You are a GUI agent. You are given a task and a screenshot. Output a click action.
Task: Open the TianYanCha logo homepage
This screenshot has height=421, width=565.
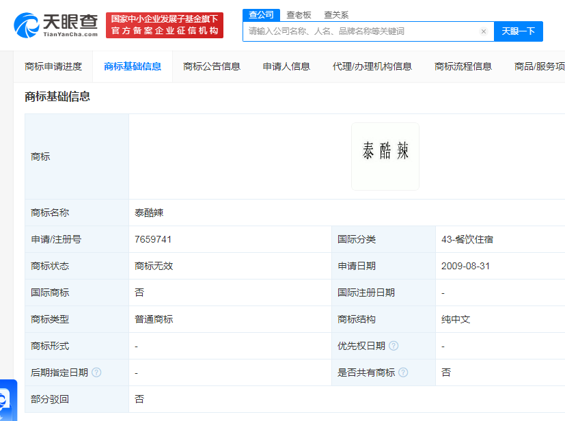click(56, 25)
